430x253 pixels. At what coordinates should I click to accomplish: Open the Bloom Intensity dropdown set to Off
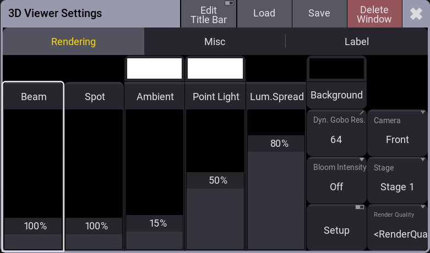click(336, 180)
